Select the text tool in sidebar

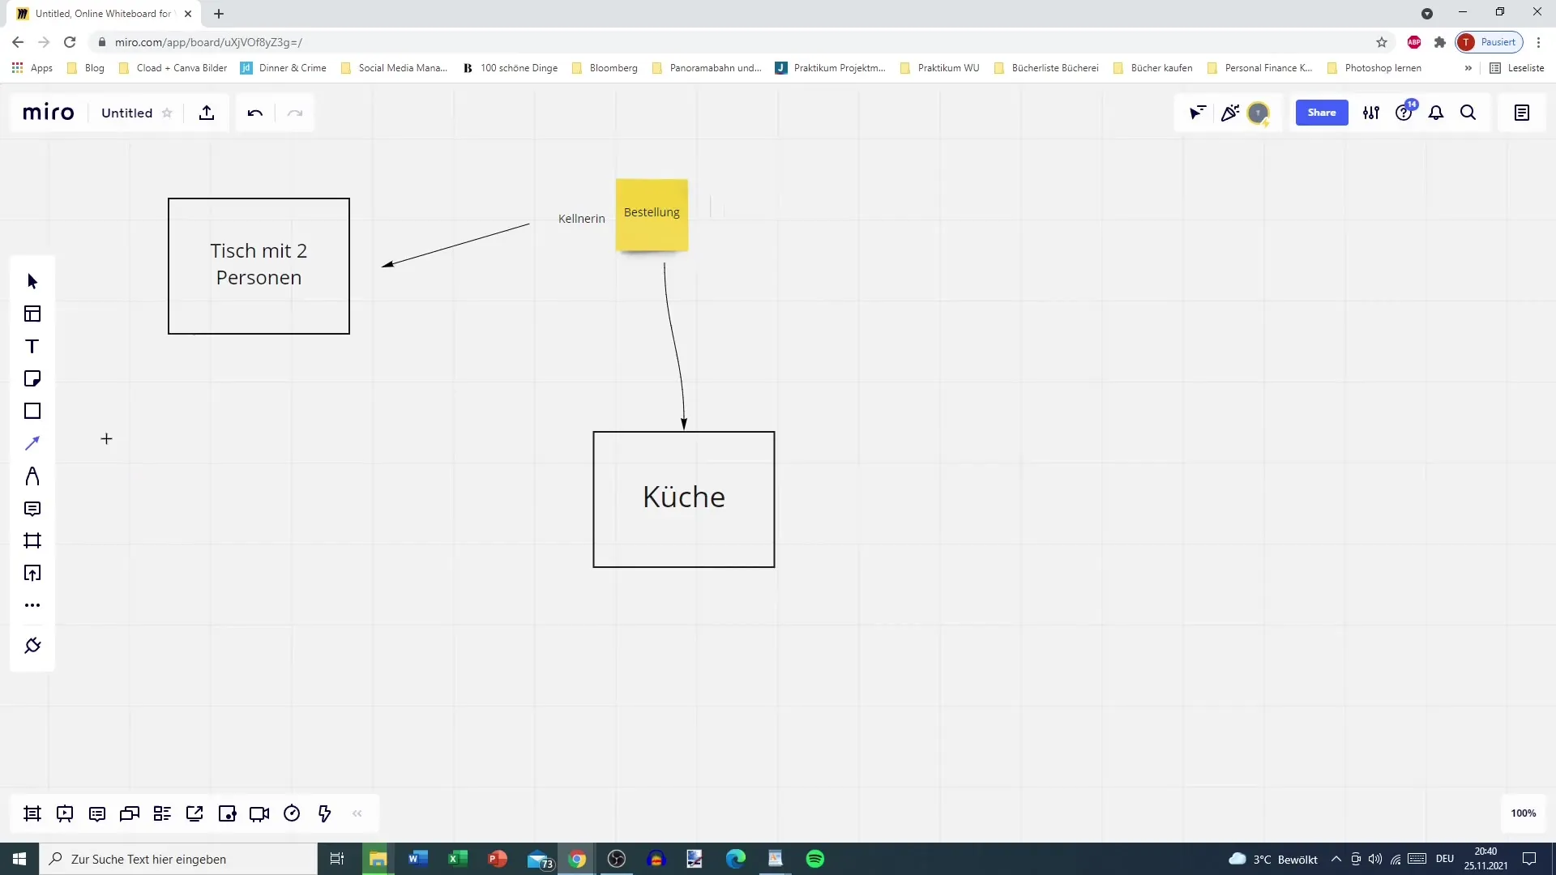tap(32, 345)
